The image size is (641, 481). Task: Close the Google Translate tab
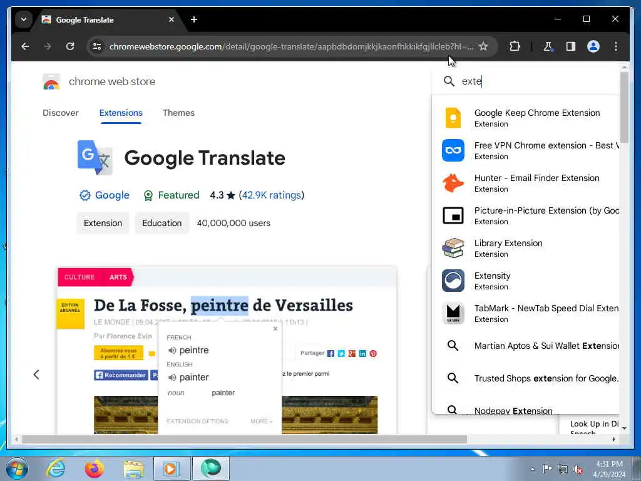click(172, 19)
